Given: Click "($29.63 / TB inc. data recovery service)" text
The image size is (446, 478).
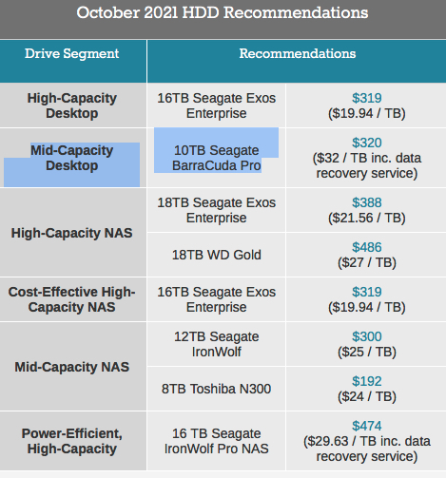Looking at the screenshot, I should 367,449.
